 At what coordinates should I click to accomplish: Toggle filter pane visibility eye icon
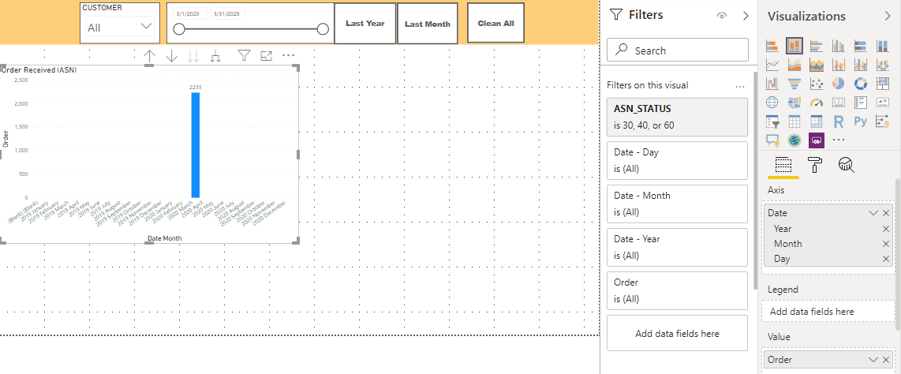point(722,16)
